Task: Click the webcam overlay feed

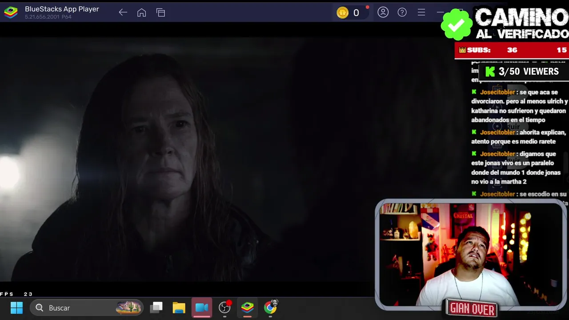Action: click(471, 255)
